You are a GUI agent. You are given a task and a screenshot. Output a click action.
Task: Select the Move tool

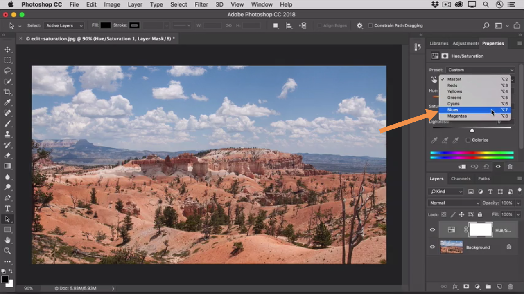tap(7, 49)
